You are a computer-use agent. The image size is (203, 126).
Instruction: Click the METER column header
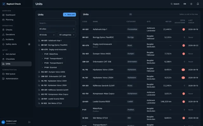[168, 22]
